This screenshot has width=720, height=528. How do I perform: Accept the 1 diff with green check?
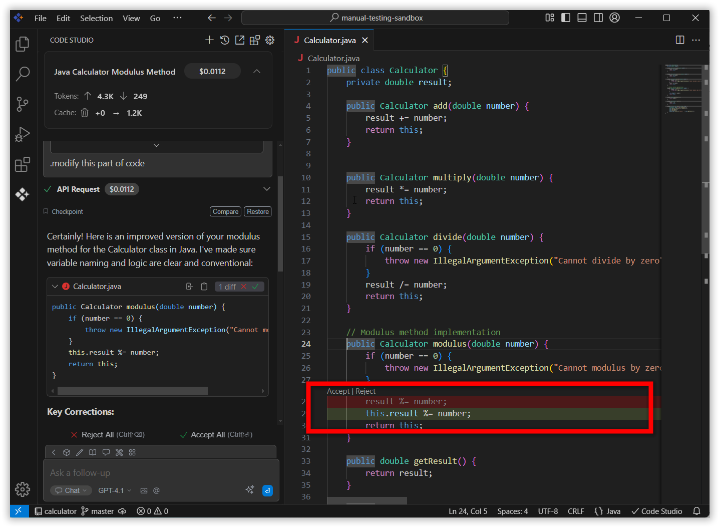tap(255, 287)
